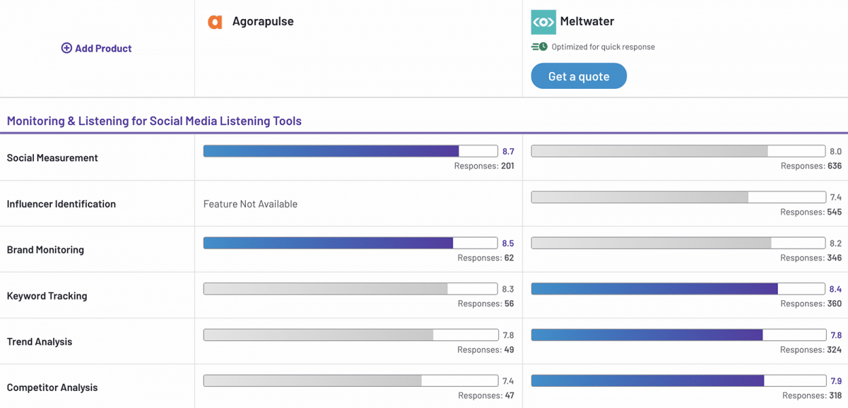Click the Responses: 318 text

812,395
